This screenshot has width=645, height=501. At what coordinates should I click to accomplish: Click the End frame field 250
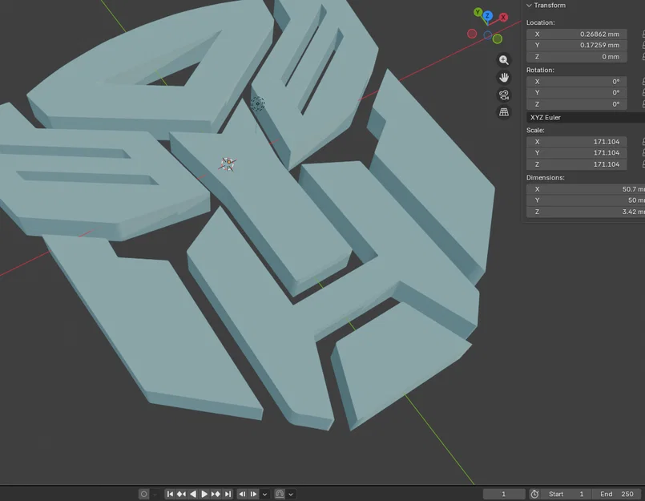click(x=617, y=494)
